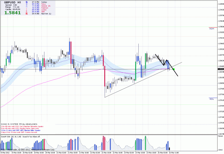The width and height of the screenshot is (224, 154).
Task: Click the vertical Sonic R logo text
Action: click(27, 8)
